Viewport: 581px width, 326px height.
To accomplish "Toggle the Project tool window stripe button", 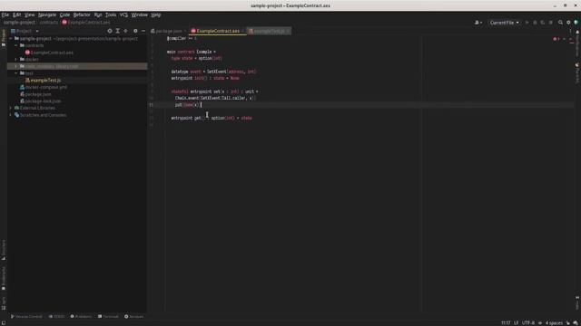I will pos(4,38).
